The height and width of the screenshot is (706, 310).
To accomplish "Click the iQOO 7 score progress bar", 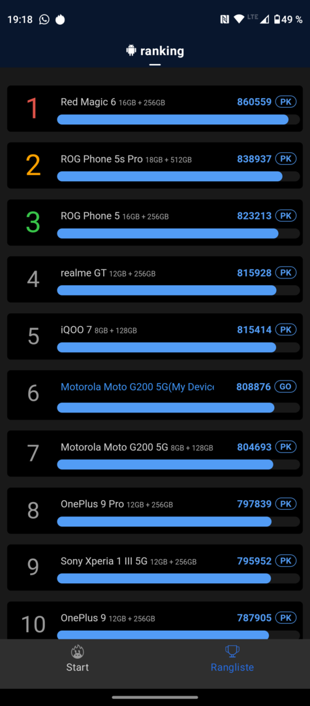I will click(x=178, y=347).
